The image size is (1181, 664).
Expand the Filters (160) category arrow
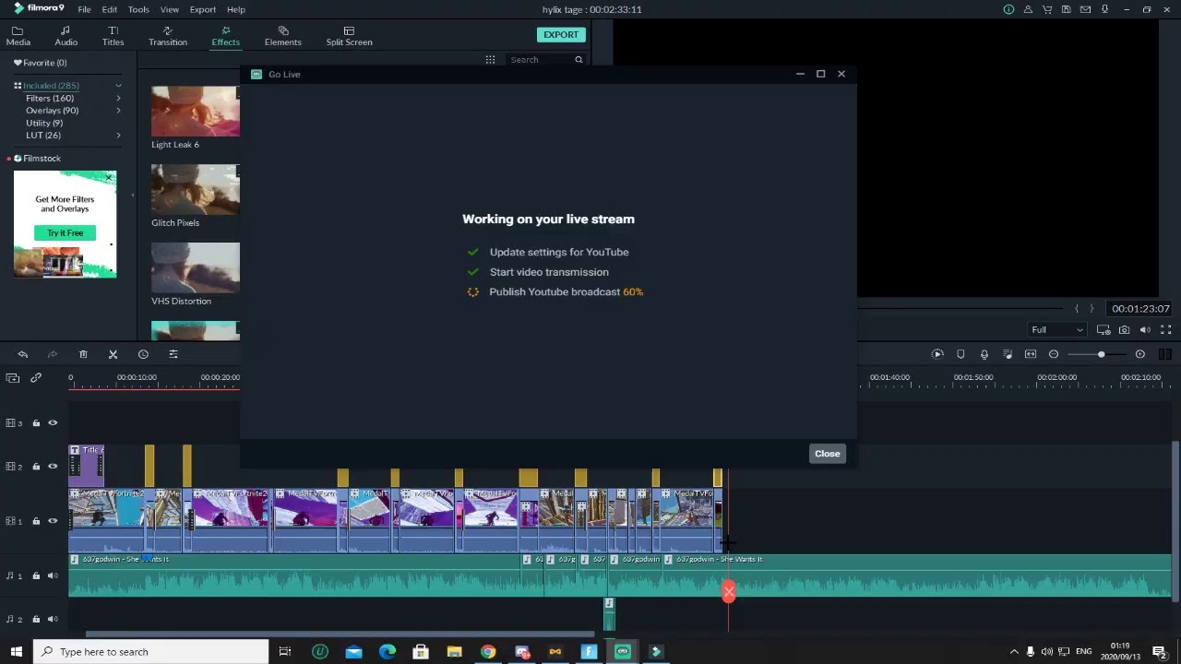click(x=119, y=98)
